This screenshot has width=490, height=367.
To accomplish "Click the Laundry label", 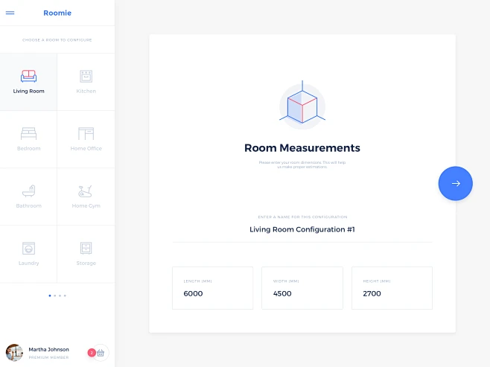I will pyautogui.click(x=29, y=263).
